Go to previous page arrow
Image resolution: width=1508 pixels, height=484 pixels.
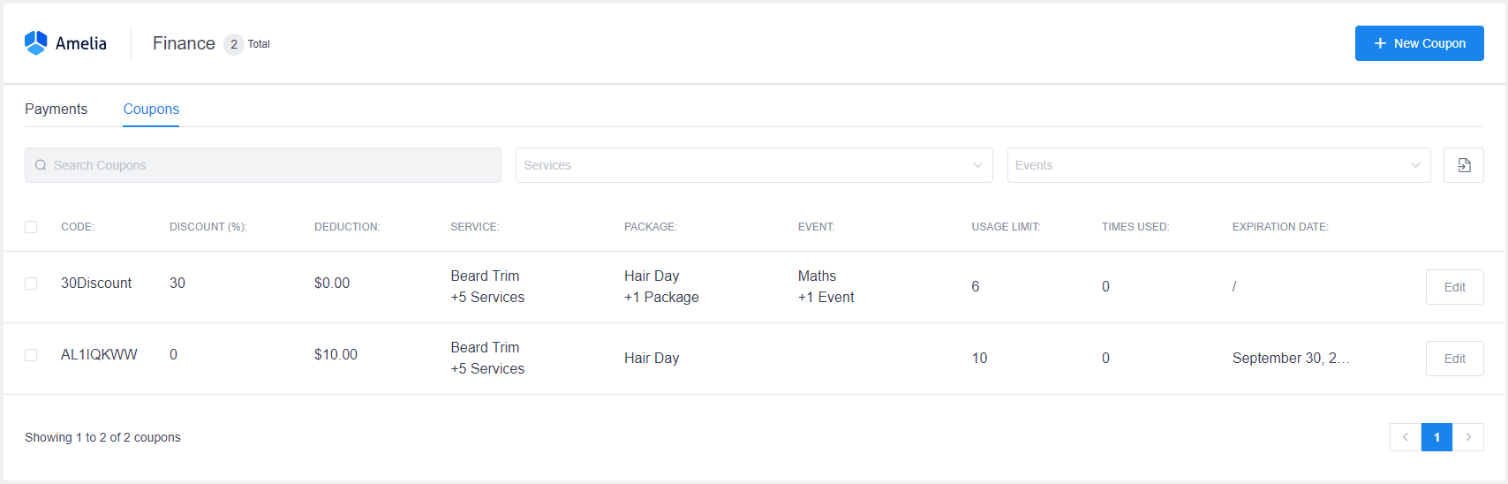tap(1405, 437)
